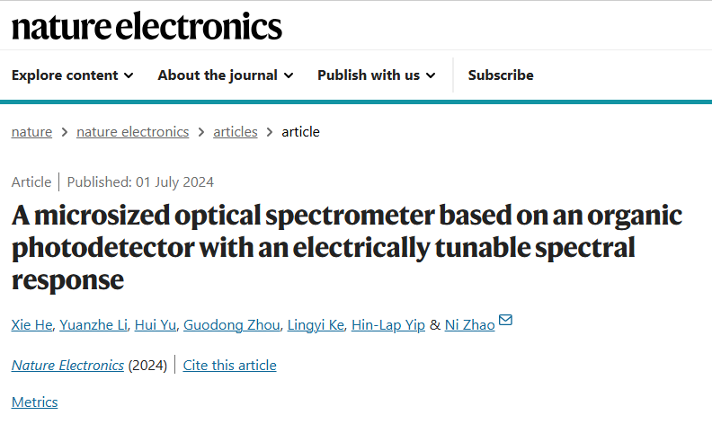Click corresponding author Ni Zhao
Viewport: 712px width, 424px height.
coord(469,325)
